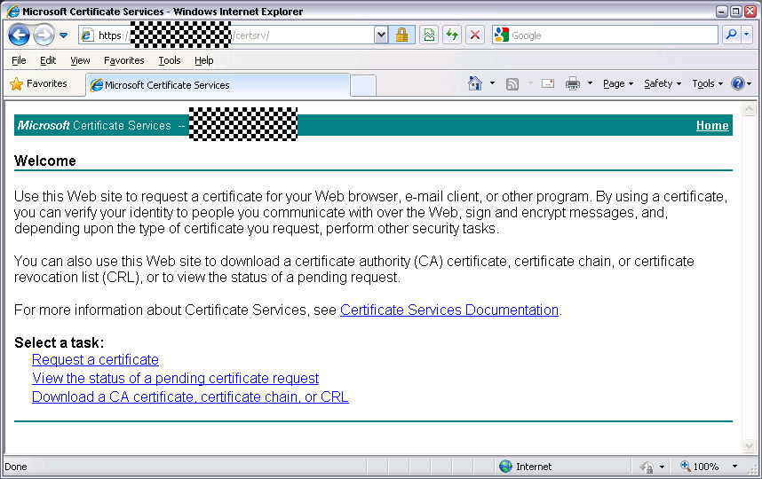Click the scrollbar down arrow
Screen dimensions: 762x479
[749, 445]
